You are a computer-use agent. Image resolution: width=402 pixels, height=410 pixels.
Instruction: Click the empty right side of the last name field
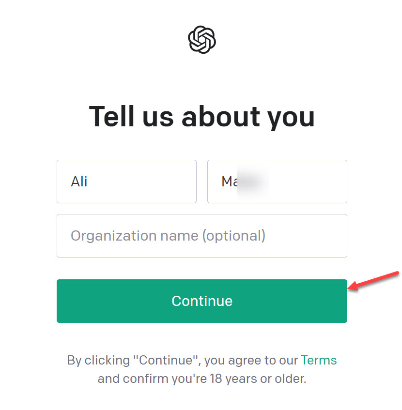click(308, 182)
